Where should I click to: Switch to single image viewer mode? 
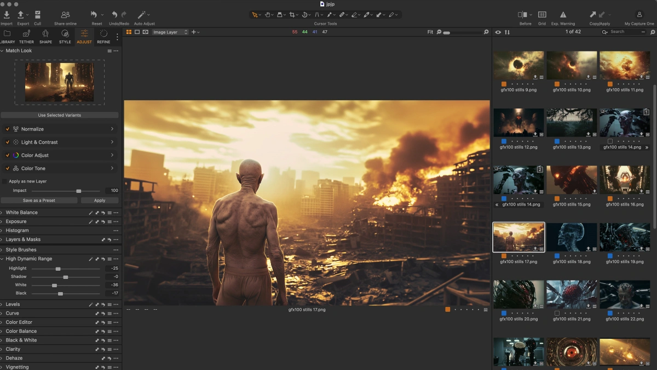pos(137,32)
